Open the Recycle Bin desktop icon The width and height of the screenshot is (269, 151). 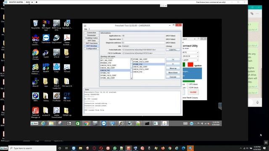tap(35, 24)
